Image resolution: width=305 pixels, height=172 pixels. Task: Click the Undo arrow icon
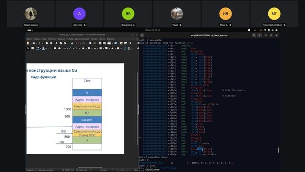coord(77,43)
